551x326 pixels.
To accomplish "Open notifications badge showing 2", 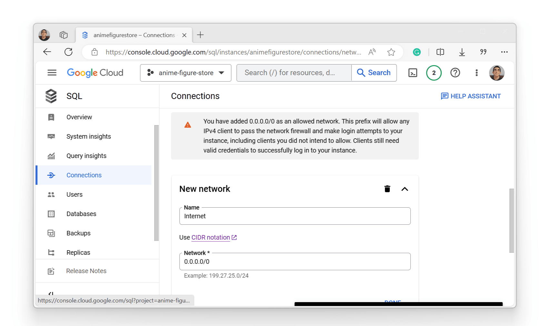I will tap(434, 73).
